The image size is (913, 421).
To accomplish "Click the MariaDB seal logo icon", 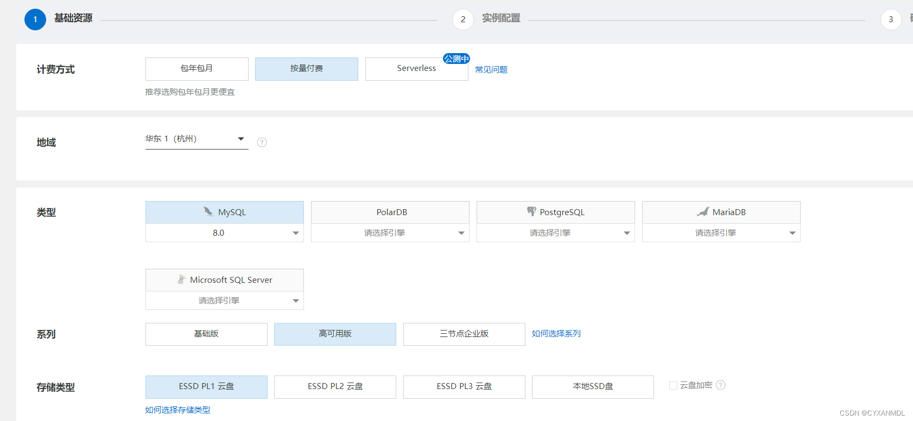I will click(703, 212).
